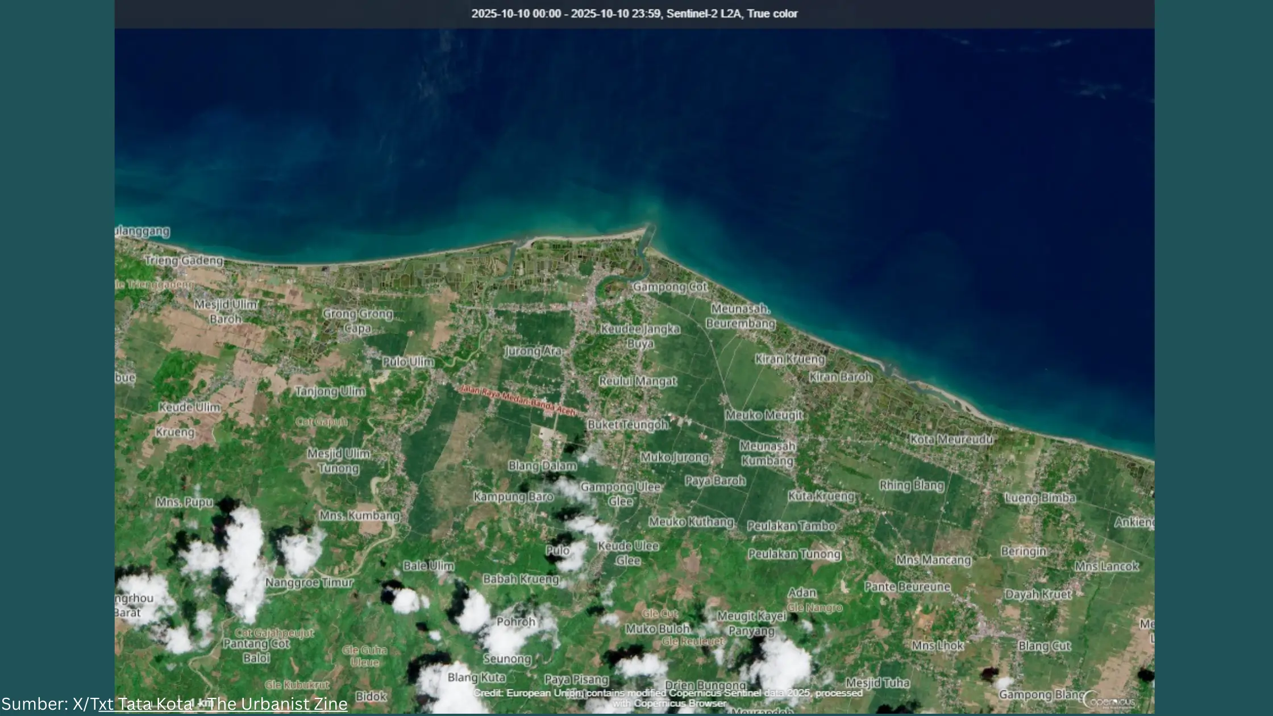Click the Mns Mancang label
Viewport: 1273px width, 716px height.
934,560
